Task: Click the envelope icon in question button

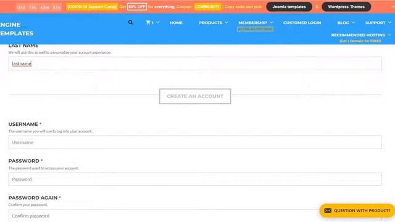Action: pos(328,211)
